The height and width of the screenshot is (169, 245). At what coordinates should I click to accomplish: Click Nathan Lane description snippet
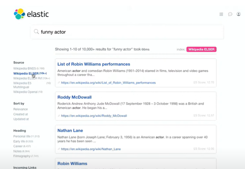point(133,139)
